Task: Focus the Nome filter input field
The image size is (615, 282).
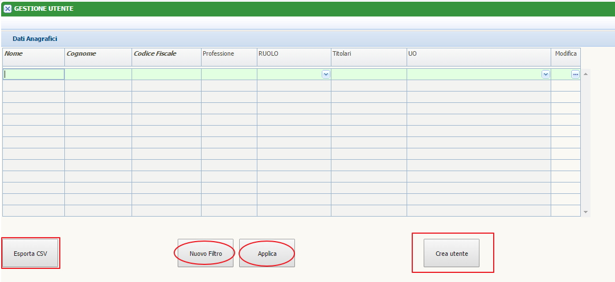Action: 34,74
